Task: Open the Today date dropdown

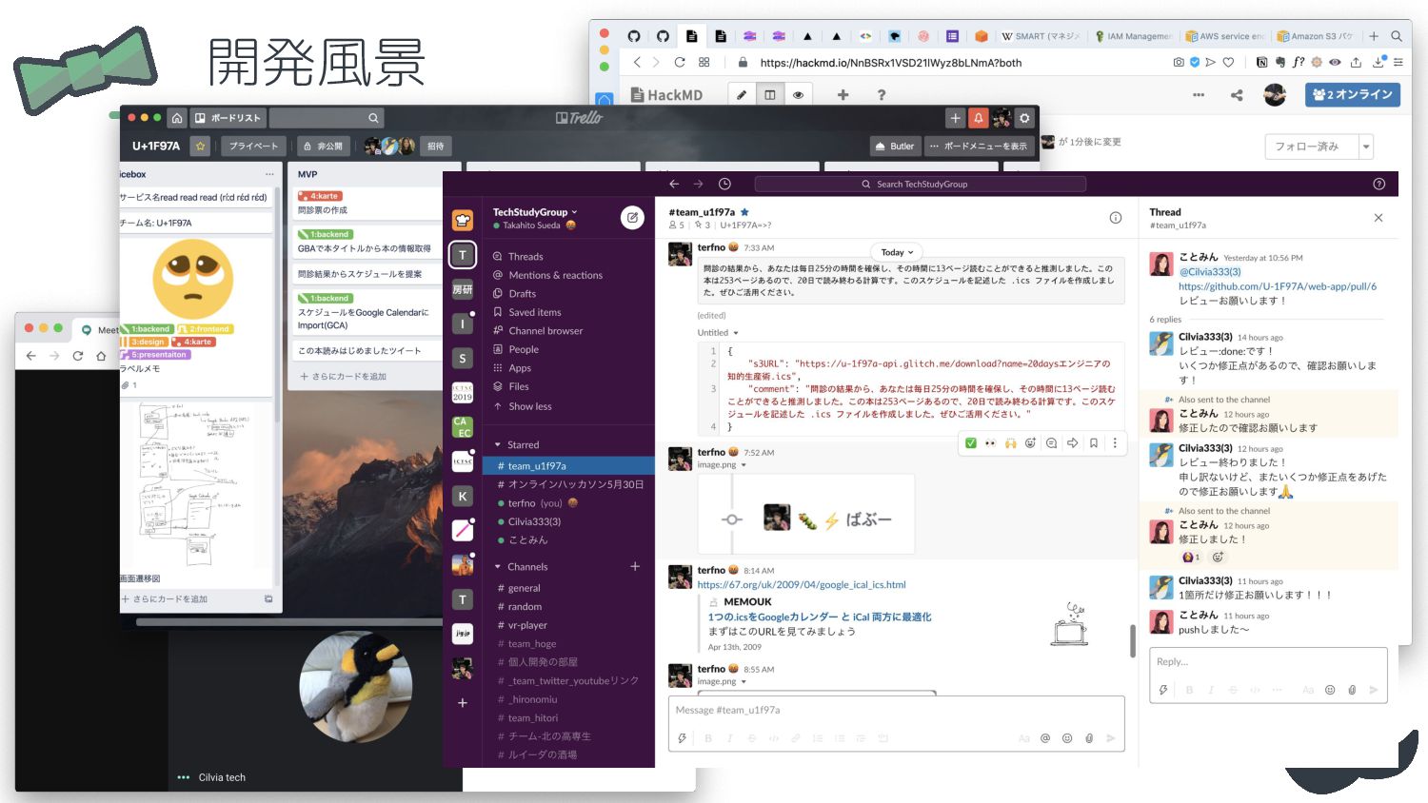Action: 897,252
